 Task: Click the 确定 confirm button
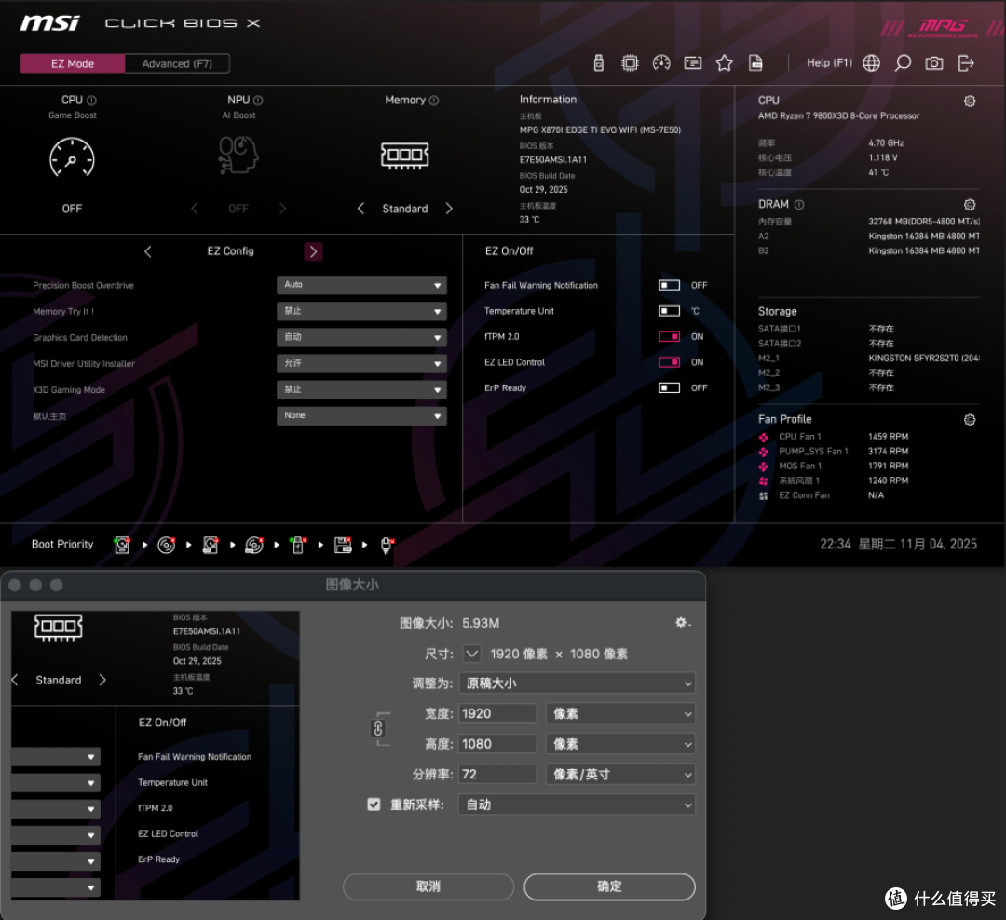(609, 886)
